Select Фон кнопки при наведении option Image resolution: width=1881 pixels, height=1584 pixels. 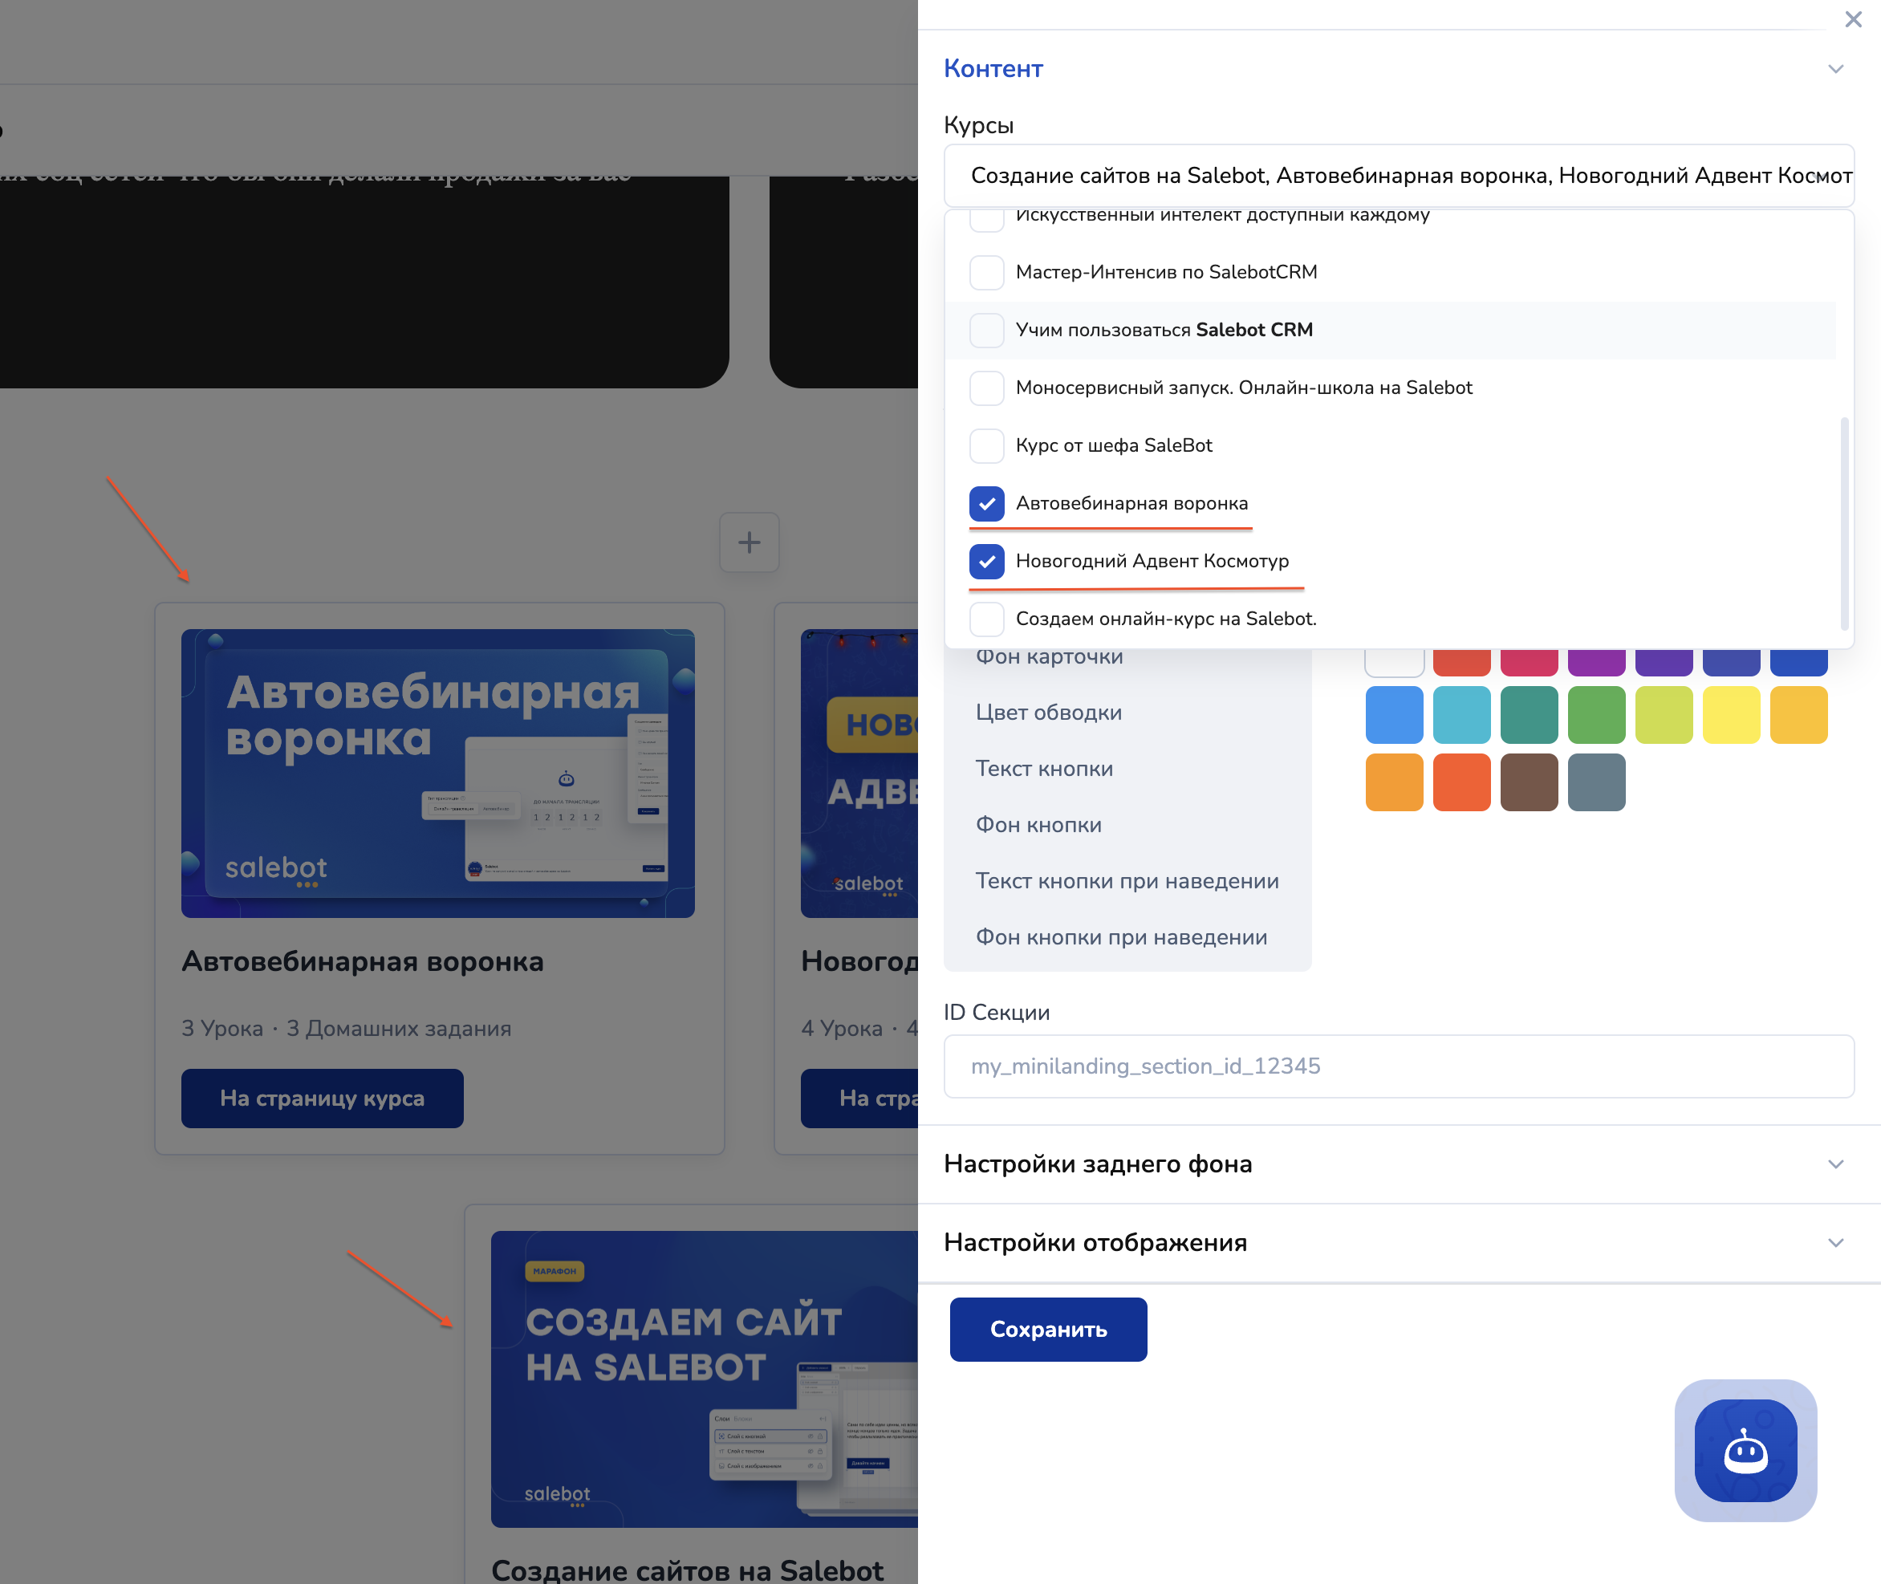tap(1121, 937)
